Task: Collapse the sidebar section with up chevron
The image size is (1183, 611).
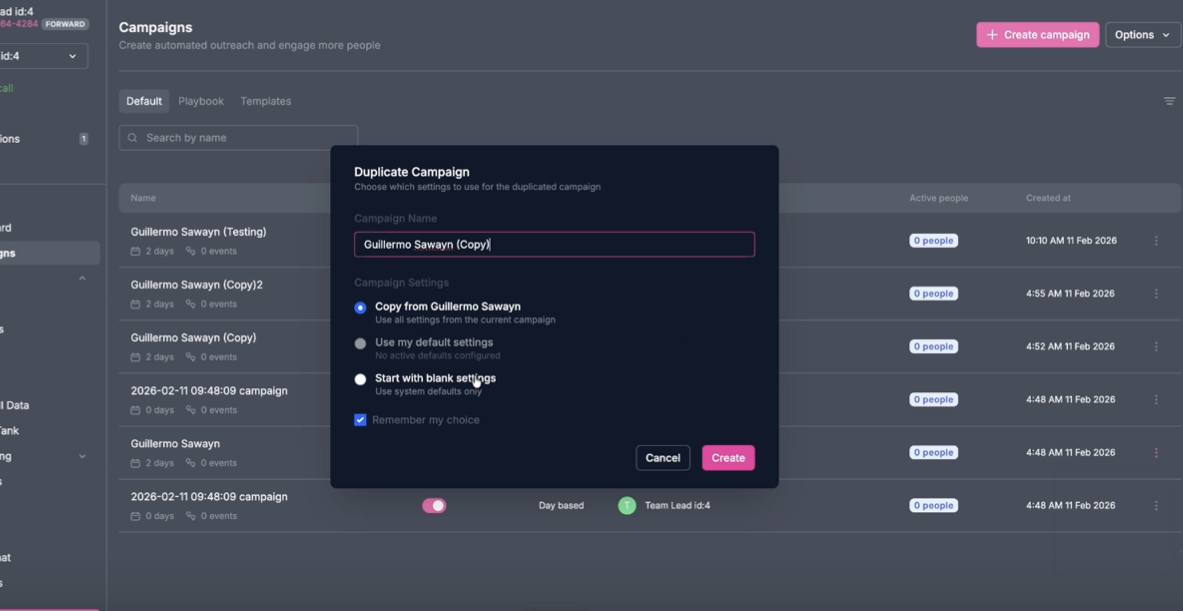Action: [82, 278]
